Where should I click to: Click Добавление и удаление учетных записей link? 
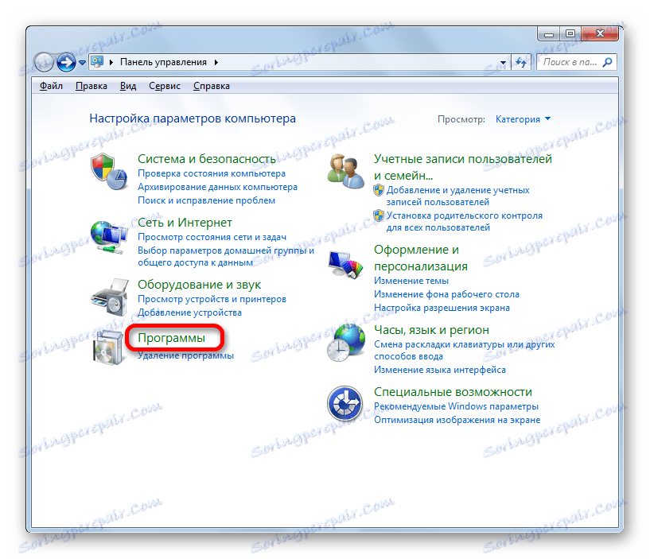457,196
